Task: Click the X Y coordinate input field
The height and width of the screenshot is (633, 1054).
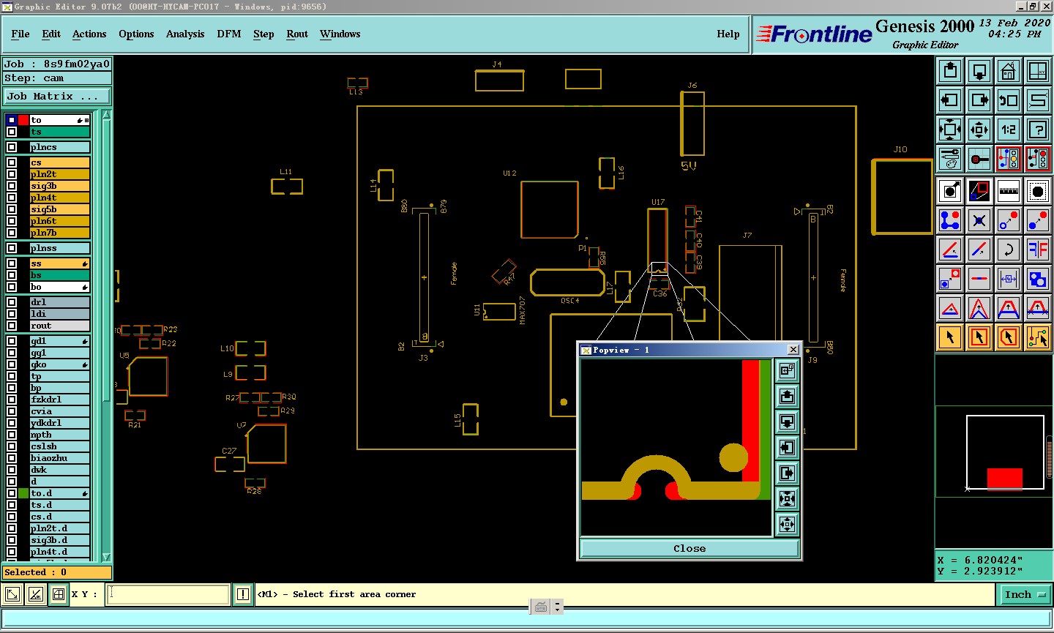Action: (x=168, y=595)
